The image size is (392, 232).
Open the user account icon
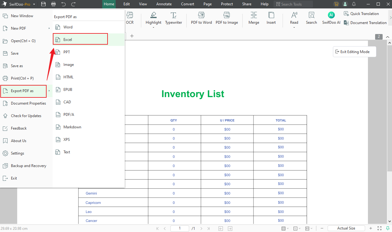pyautogui.click(x=345, y=4)
